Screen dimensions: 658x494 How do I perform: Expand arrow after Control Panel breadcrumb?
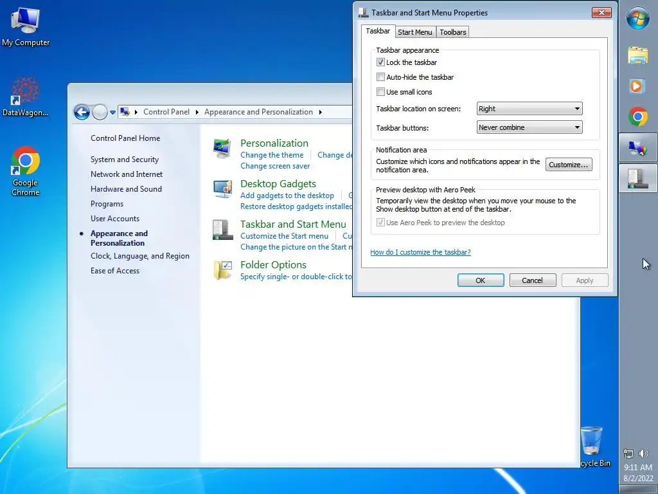point(197,112)
